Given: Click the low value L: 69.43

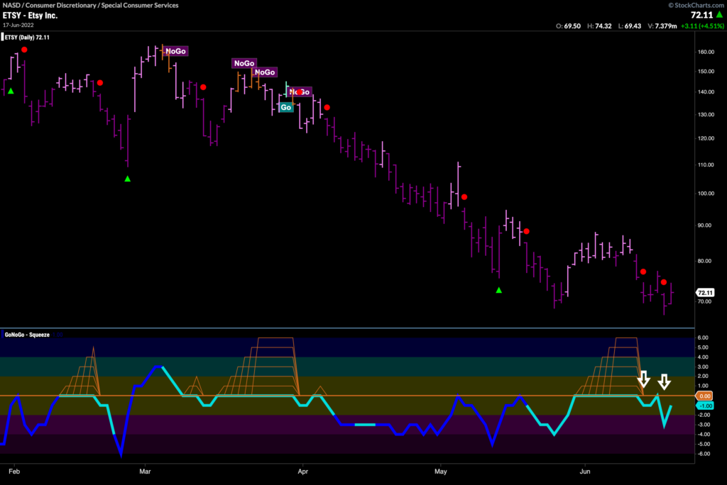Looking at the screenshot, I should pyautogui.click(x=630, y=26).
